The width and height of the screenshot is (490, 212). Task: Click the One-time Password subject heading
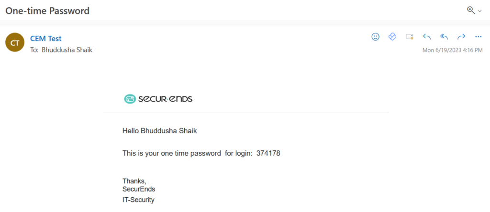point(47,11)
